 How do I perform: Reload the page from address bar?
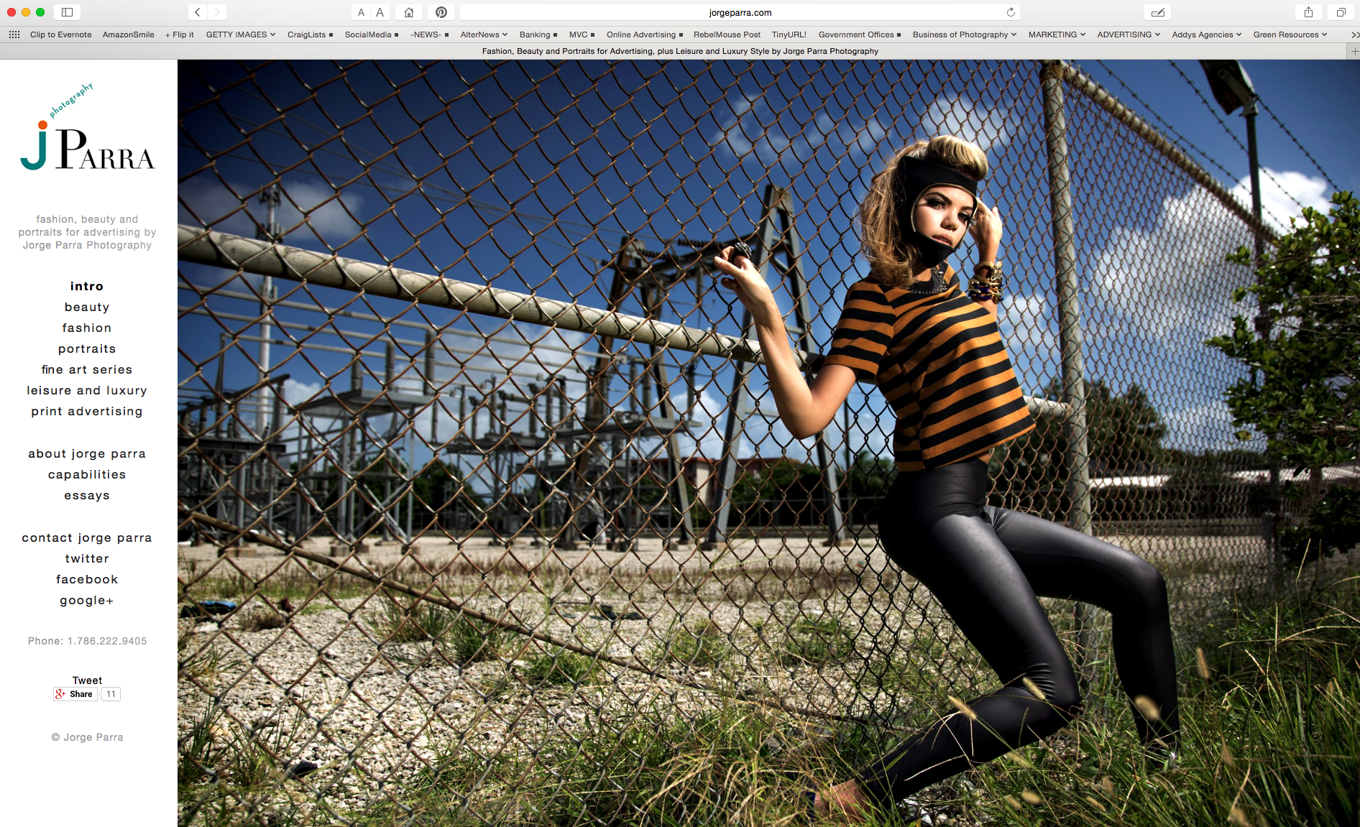1011,12
